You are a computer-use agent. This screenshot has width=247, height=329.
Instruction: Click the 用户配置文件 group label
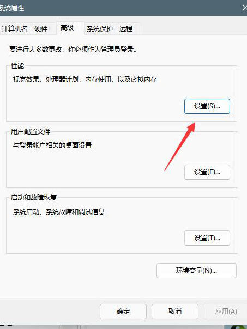(31, 132)
